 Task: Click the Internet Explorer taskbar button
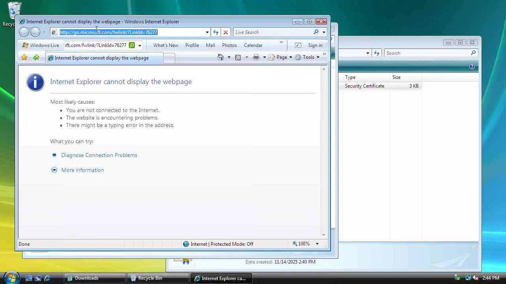pos(221,278)
